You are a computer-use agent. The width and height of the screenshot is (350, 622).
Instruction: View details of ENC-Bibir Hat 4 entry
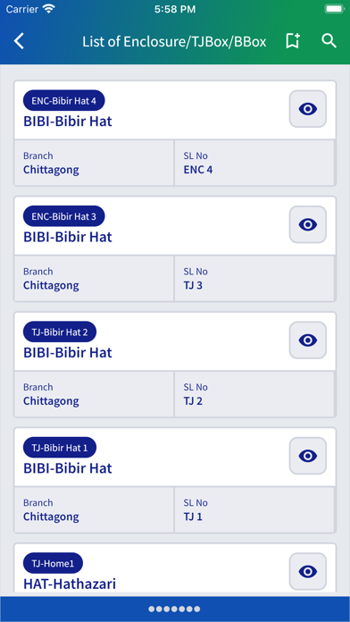point(307,109)
